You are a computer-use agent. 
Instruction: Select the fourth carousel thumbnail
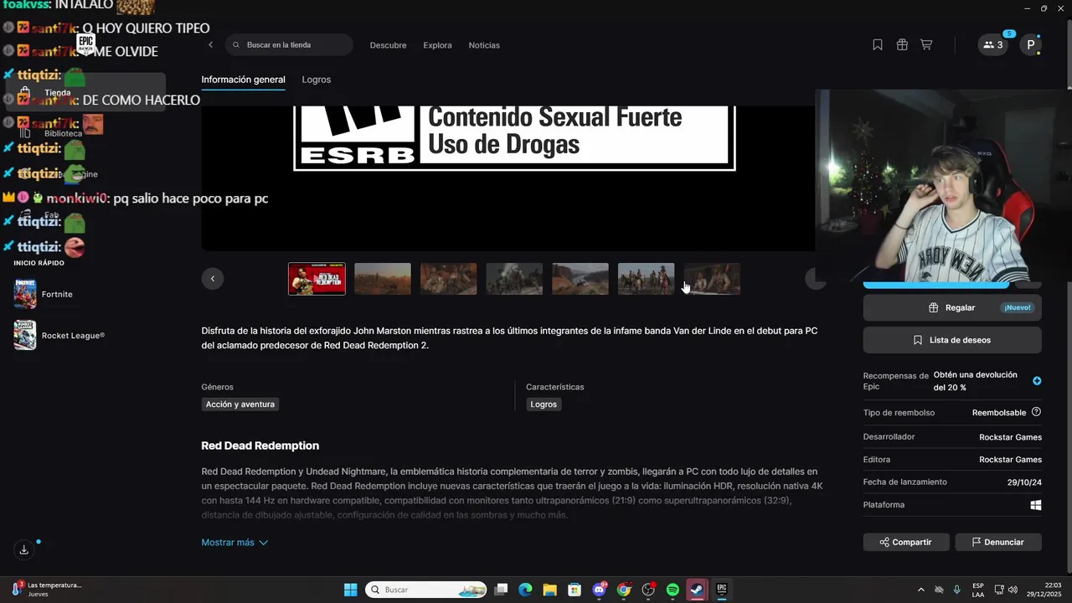(x=514, y=279)
